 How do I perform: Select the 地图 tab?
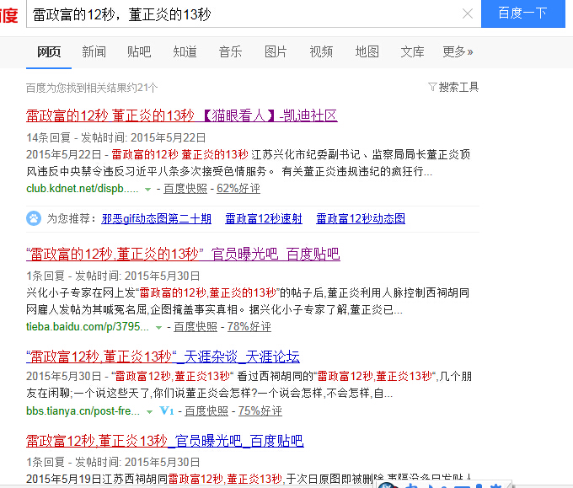click(x=367, y=52)
